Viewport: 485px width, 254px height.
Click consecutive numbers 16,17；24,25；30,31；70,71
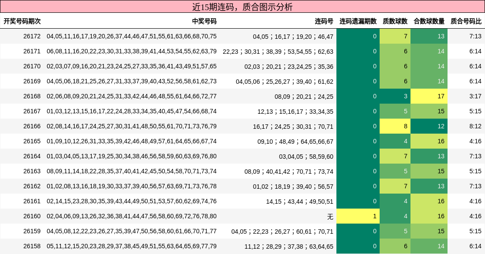point(293,127)
